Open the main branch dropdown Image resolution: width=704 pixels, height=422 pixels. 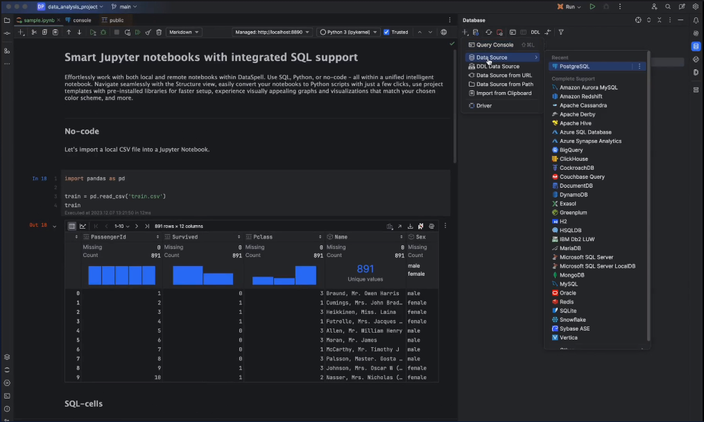124,7
